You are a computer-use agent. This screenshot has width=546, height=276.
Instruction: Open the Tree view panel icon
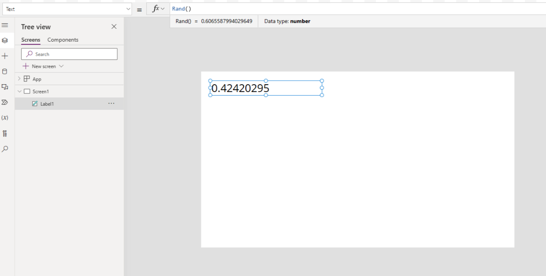point(5,40)
